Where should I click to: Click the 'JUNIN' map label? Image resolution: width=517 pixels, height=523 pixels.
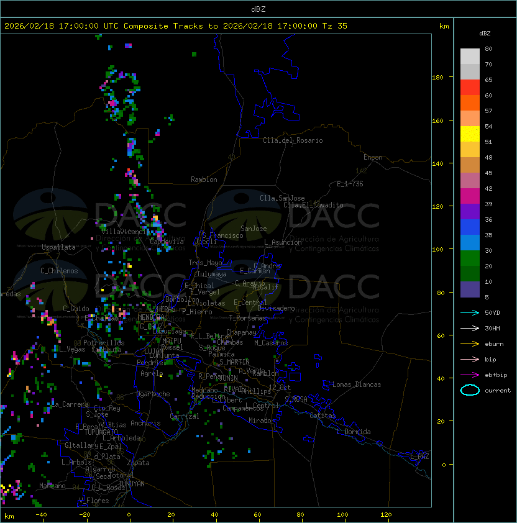(x=228, y=378)
